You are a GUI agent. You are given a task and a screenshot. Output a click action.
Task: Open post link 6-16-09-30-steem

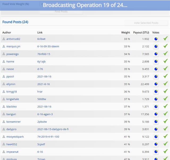point(48,46)
